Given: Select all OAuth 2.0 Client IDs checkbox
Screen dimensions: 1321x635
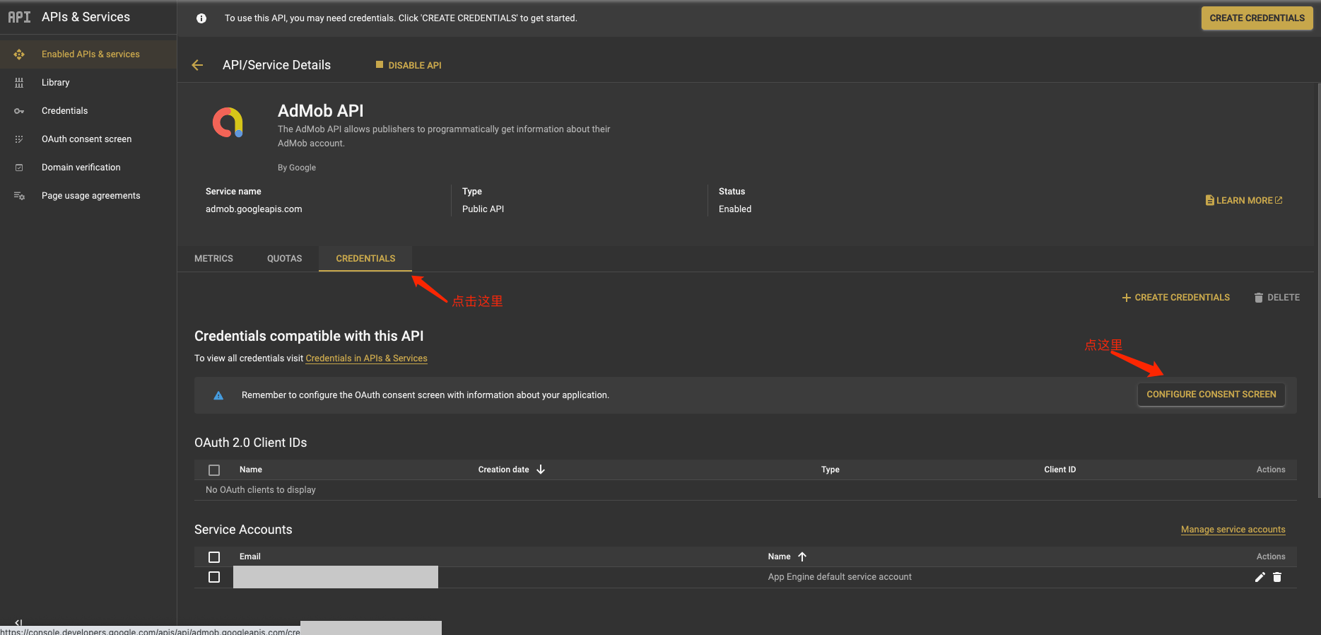Looking at the screenshot, I should [x=214, y=470].
